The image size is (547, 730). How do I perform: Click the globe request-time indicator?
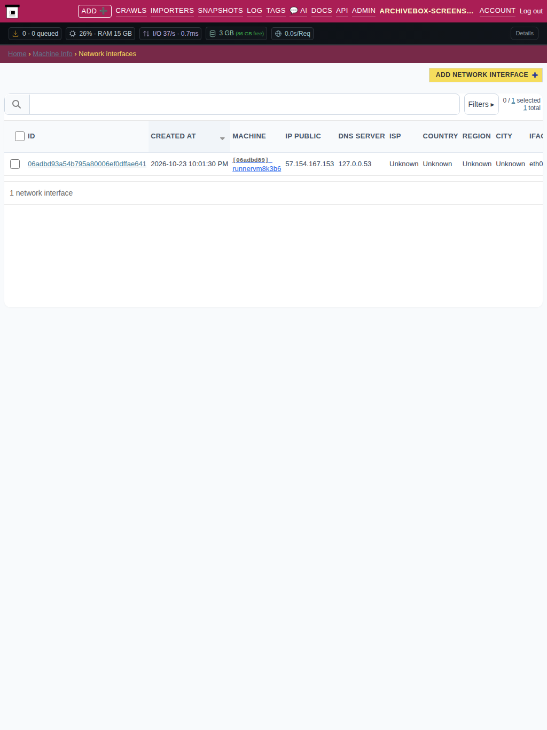292,34
